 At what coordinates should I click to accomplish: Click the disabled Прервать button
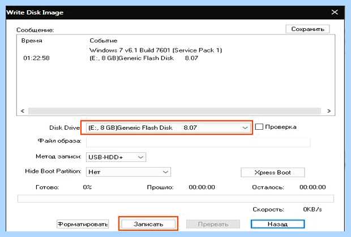click(213, 224)
